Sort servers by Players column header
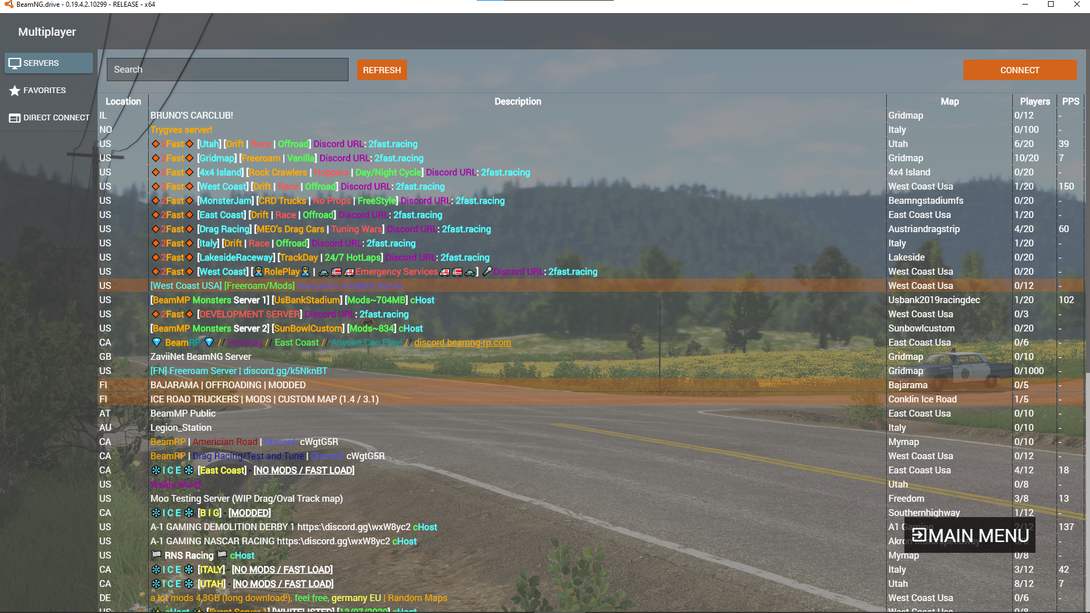The height and width of the screenshot is (613, 1090). (1034, 102)
